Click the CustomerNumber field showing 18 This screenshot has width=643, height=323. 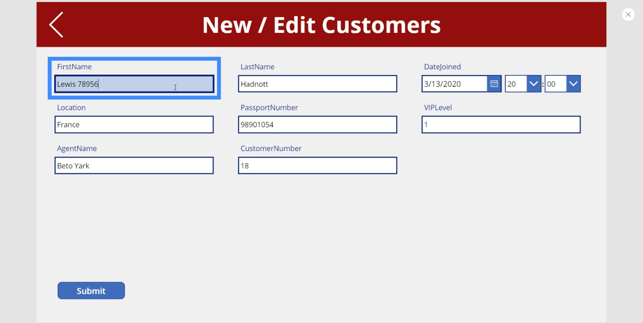click(317, 166)
